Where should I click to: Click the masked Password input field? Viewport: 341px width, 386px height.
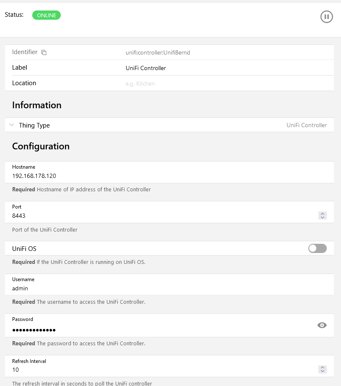126,330
